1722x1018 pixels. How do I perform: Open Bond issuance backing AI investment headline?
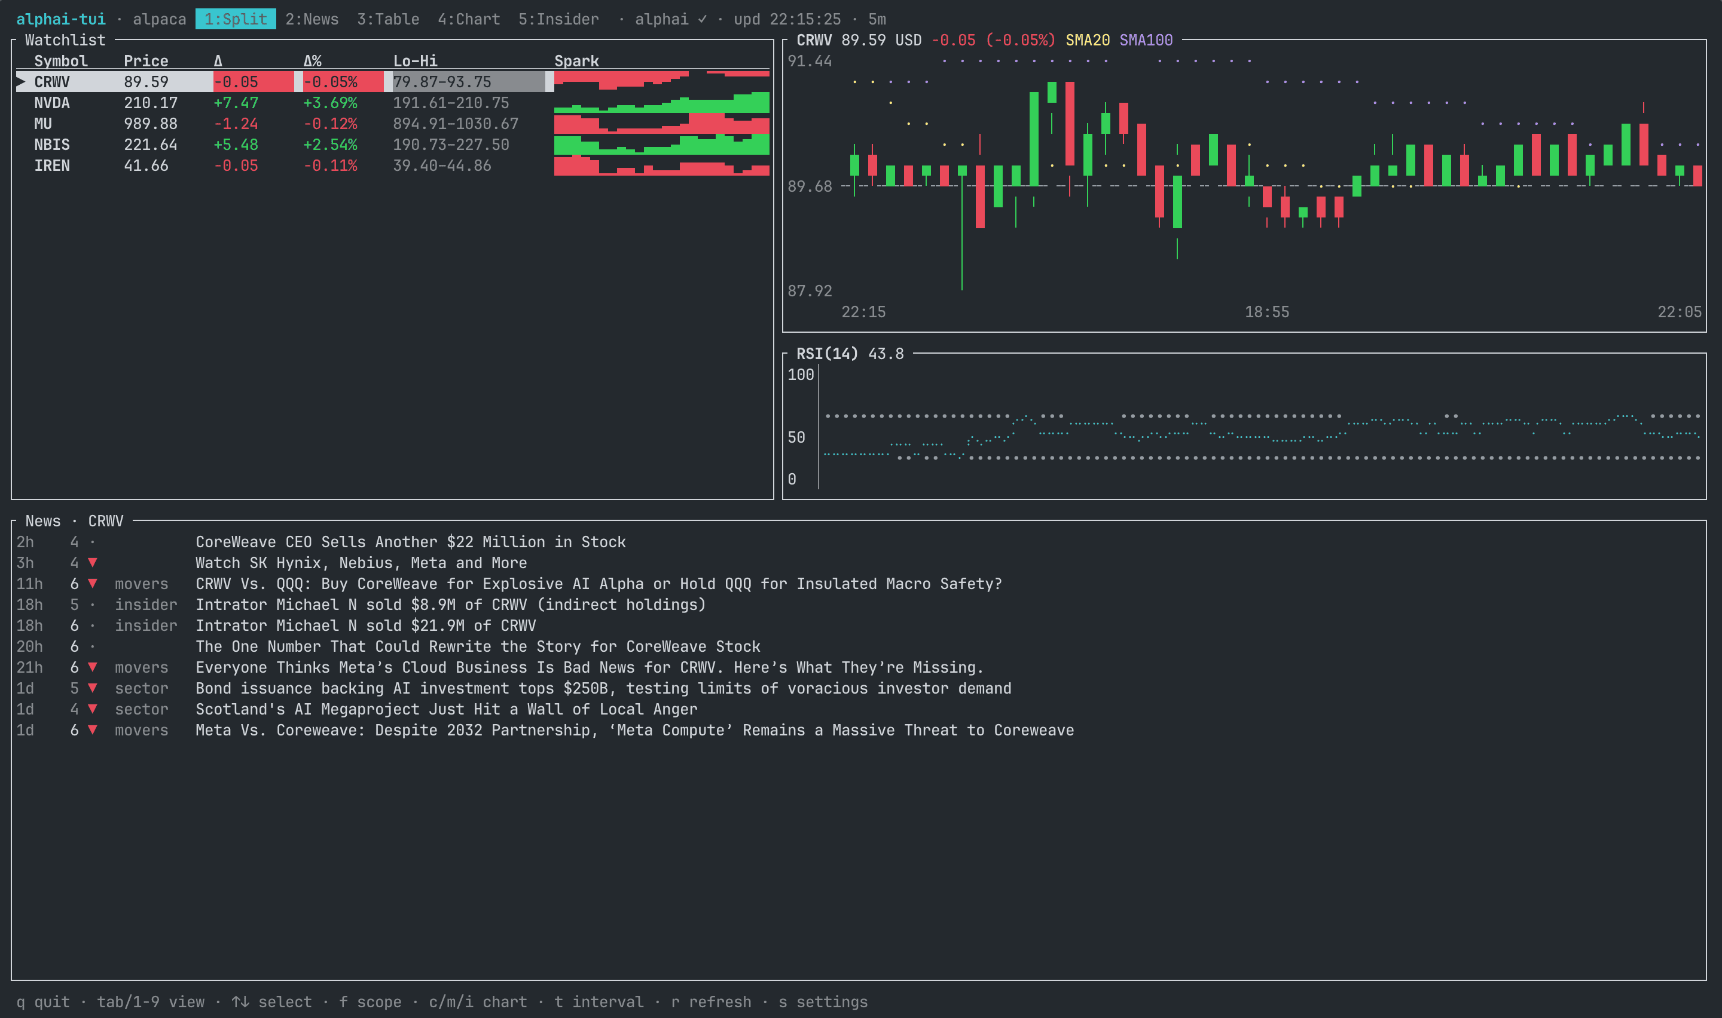(603, 688)
